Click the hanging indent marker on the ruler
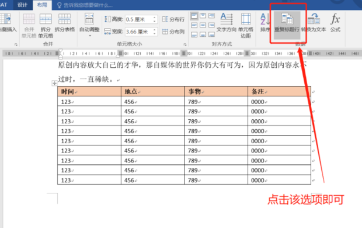This screenshot has height=228, width=362. pos(61,56)
